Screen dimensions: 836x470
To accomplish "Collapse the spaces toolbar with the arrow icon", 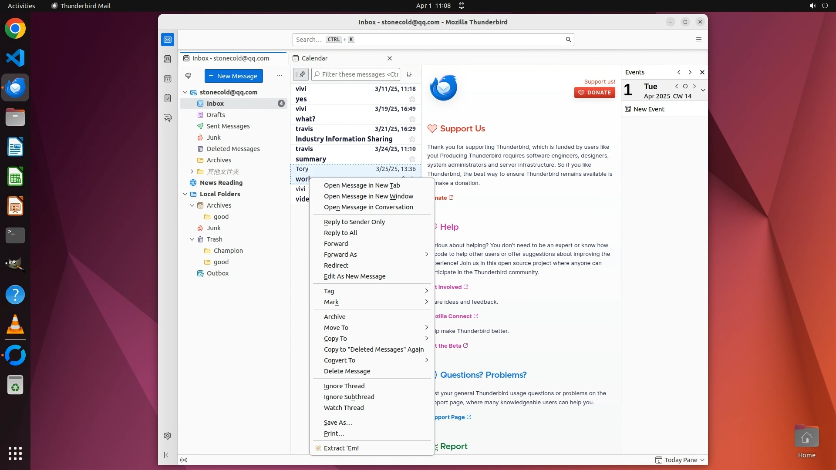I will [x=168, y=455].
